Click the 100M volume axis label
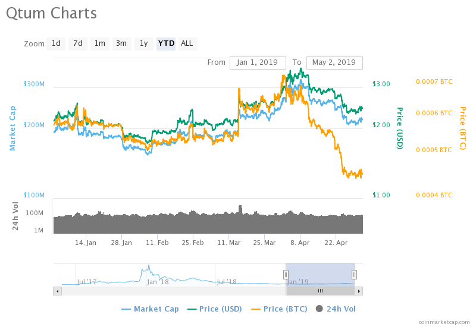Viewport: 476px width, 327px height. tap(35, 213)
